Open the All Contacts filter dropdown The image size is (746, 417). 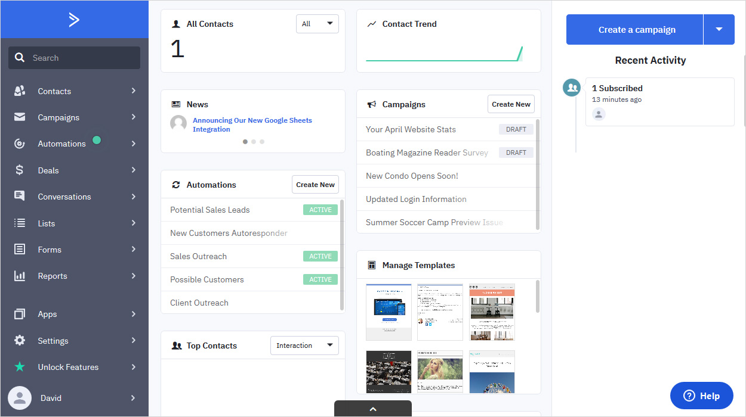317,24
